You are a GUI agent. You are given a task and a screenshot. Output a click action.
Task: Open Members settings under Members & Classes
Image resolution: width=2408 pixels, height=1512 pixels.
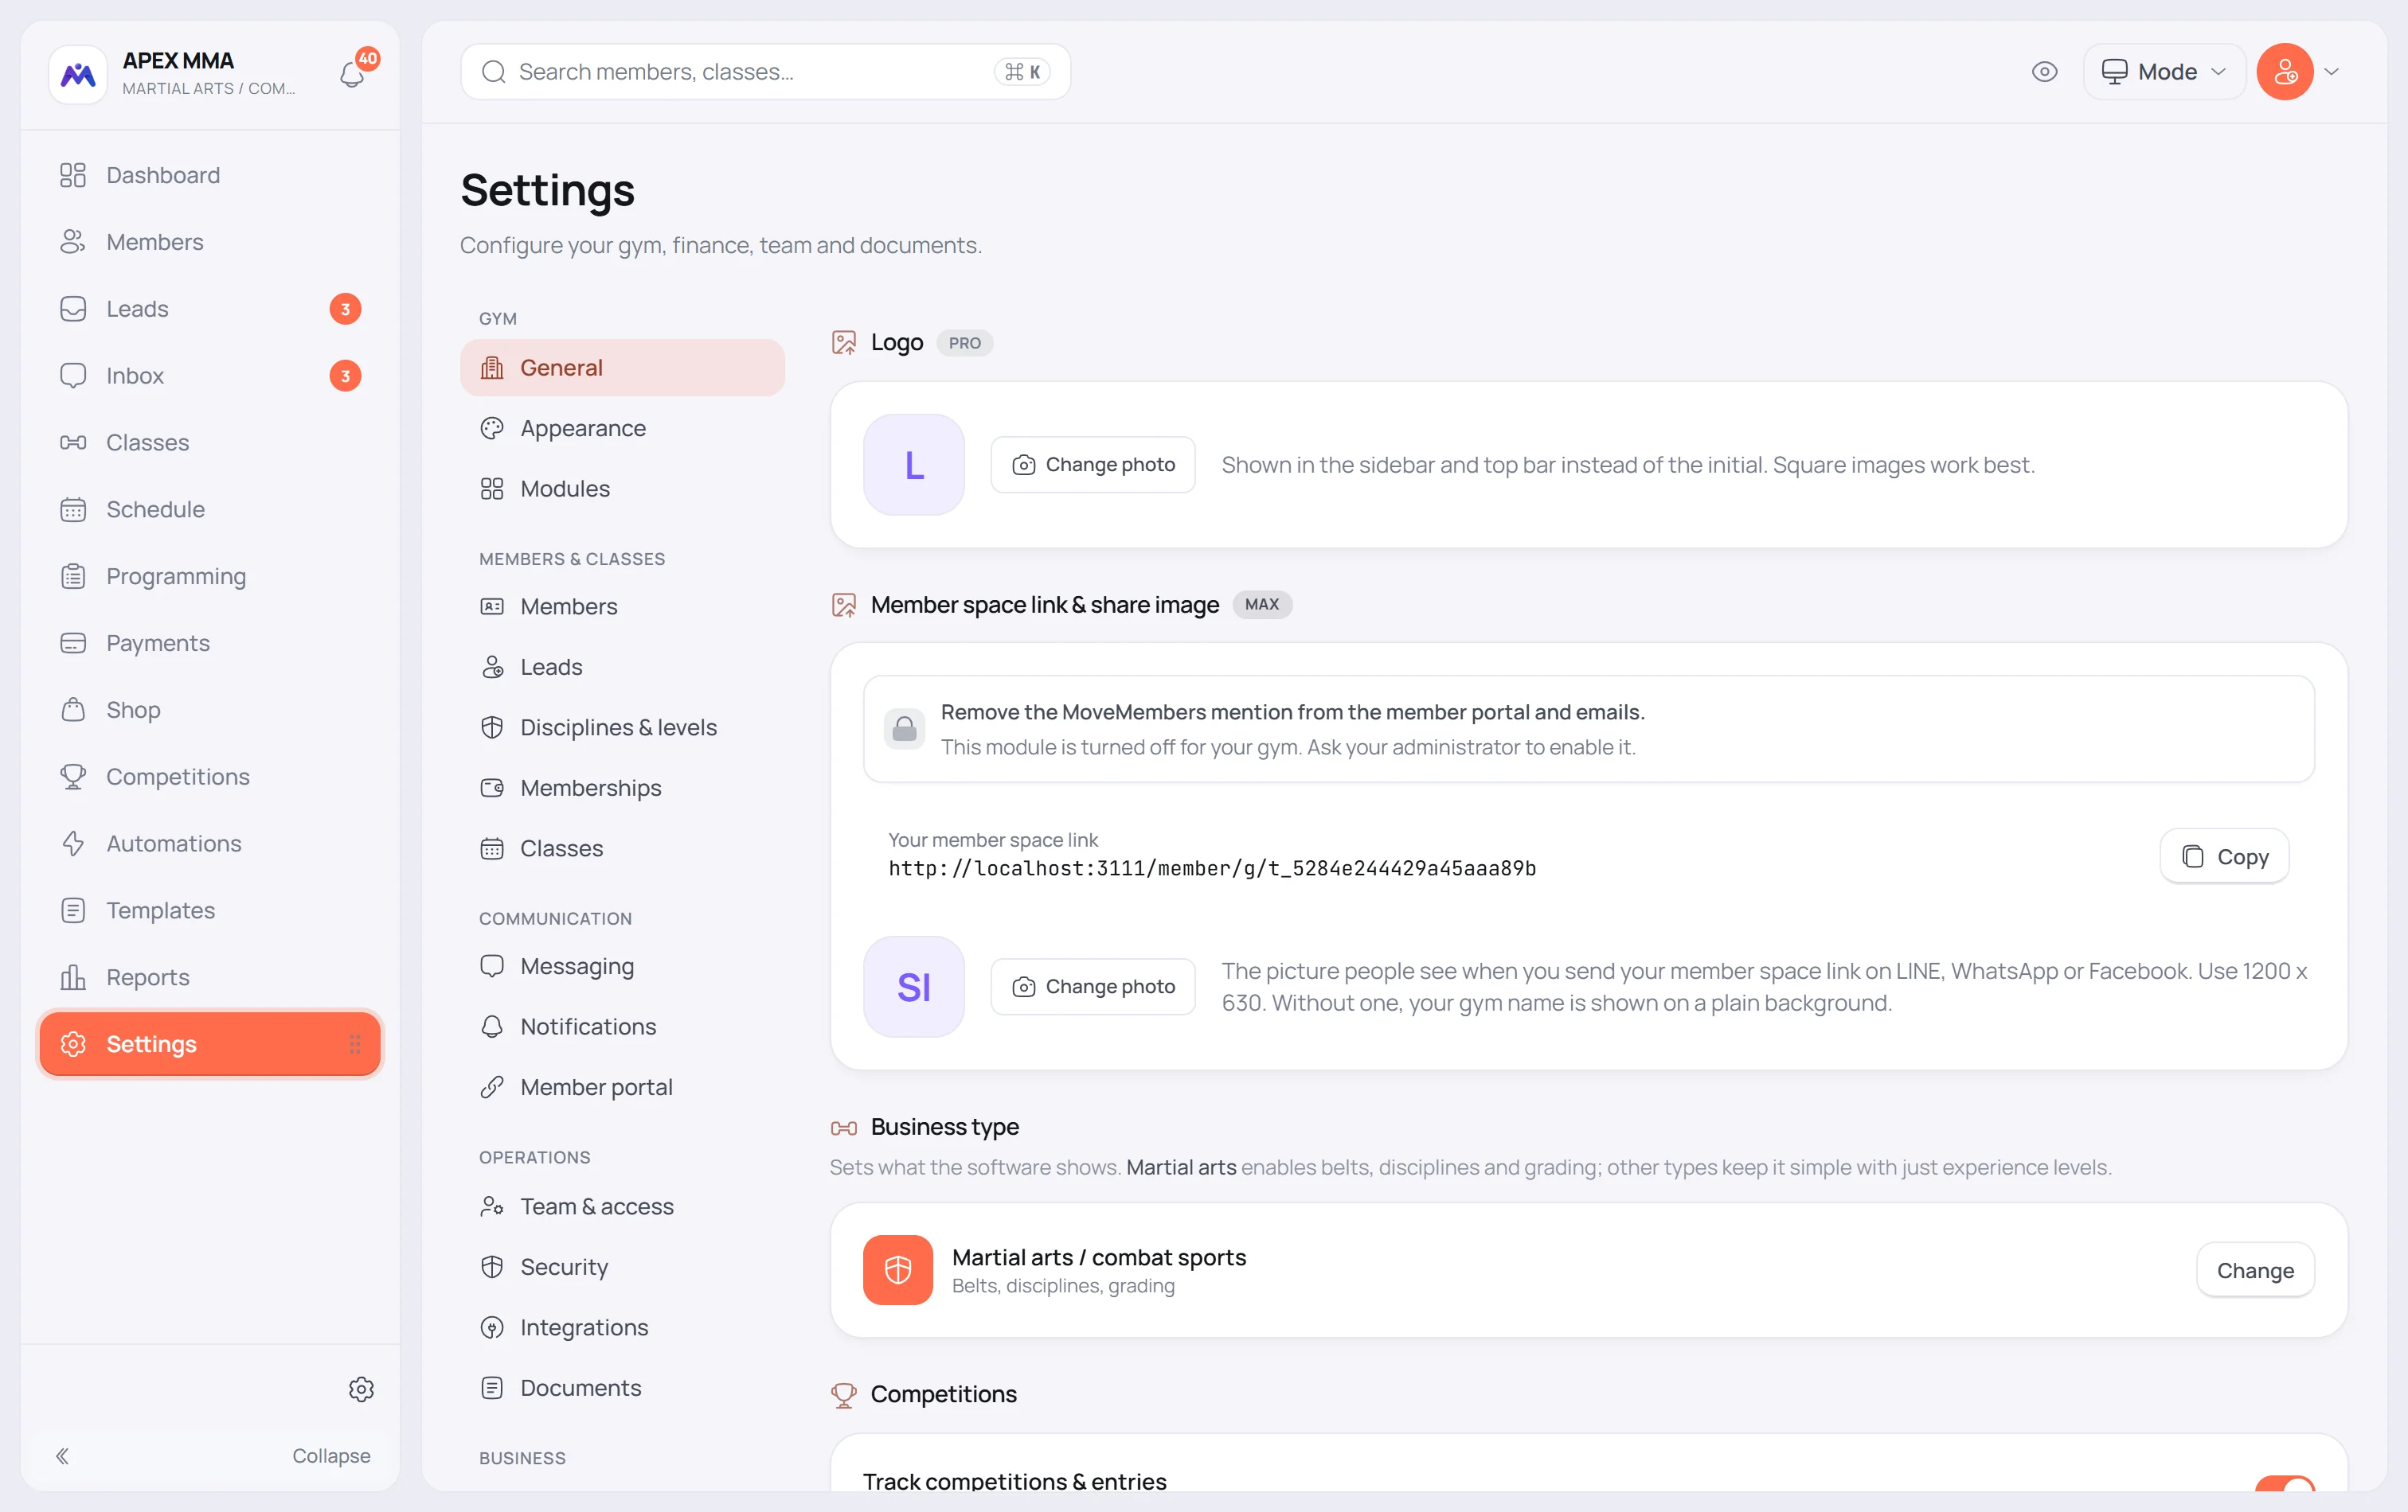622,606
